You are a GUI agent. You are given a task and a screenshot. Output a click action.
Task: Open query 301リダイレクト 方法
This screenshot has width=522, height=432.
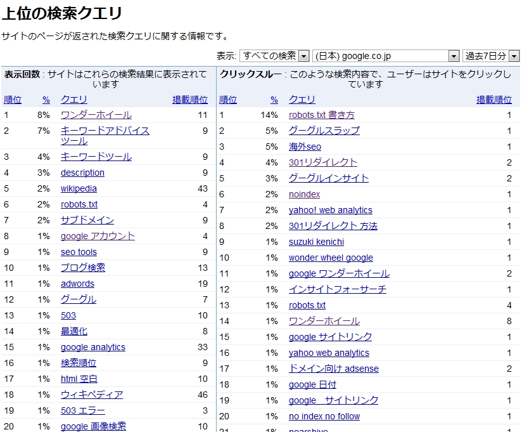coord(333,226)
